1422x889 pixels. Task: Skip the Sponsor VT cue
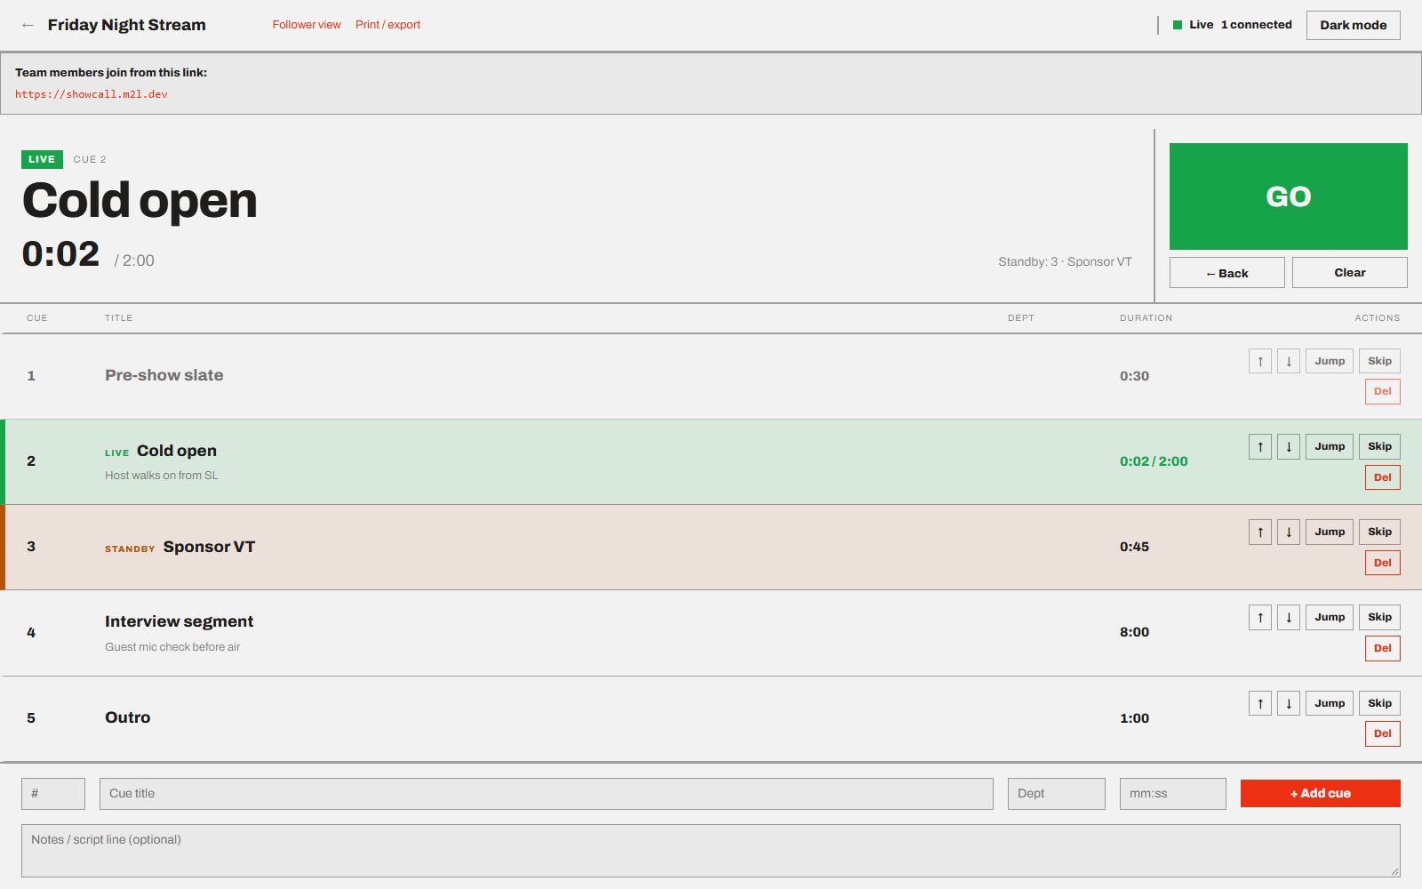1379,532
